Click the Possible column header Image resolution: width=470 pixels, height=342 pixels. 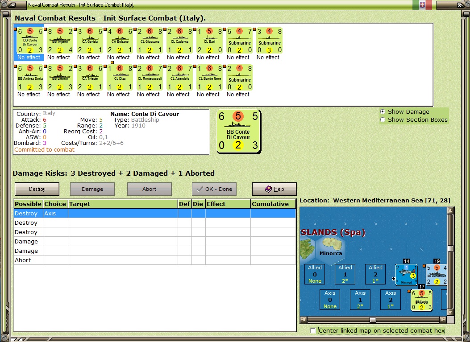pos(28,204)
